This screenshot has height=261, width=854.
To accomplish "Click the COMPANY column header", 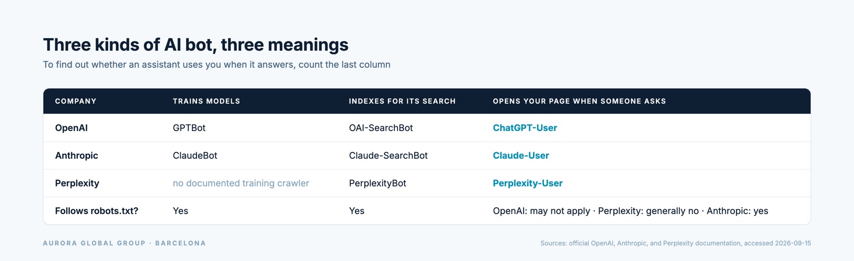I will 76,101.
